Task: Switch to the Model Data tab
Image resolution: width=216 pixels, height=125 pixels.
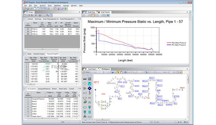Action: point(90,12)
